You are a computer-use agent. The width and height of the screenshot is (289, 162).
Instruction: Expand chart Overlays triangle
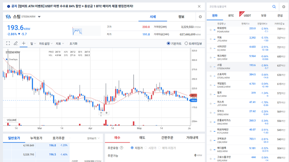click(x=7, y=59)
